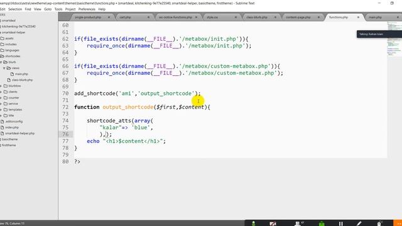
Task: Click the title folder icon
Action: click(6, 116)
